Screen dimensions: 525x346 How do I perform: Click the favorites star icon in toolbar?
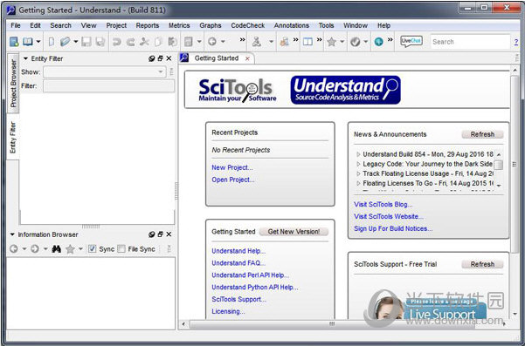coord(331,42)
